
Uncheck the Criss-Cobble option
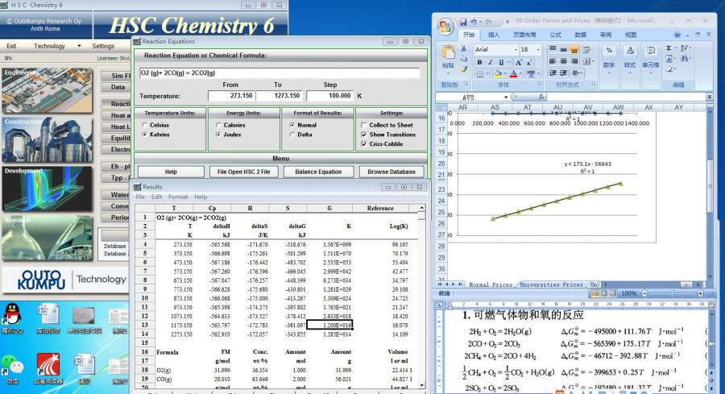[x=364, y=143]
